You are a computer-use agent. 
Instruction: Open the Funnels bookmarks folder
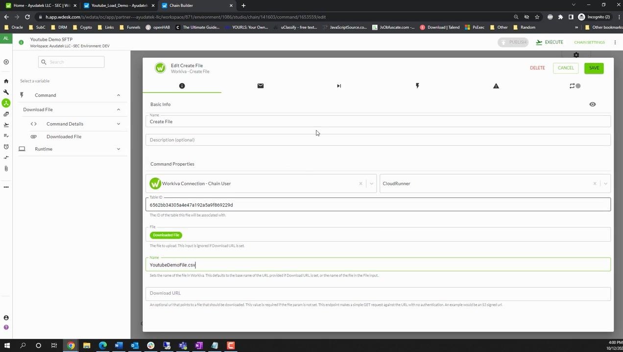pos(129,27)
